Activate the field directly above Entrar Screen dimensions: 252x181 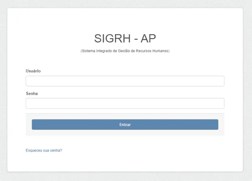coord(125,103)
